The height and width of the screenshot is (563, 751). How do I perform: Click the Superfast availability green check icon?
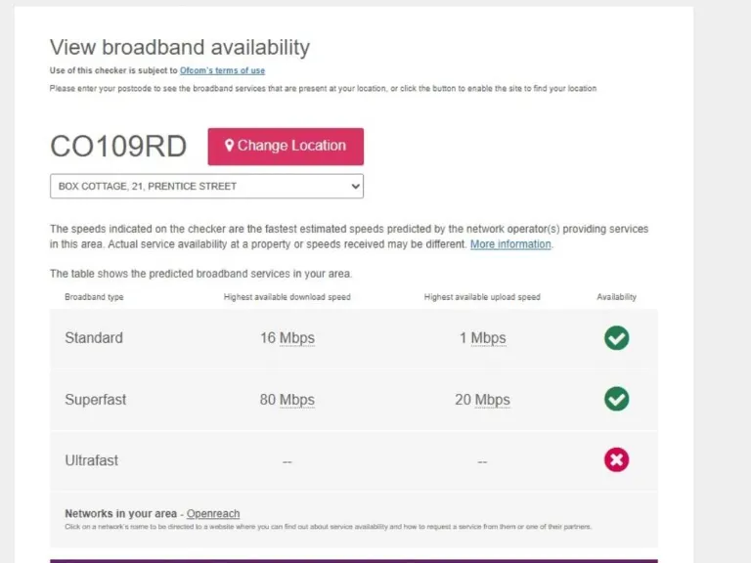pos(616,399)
